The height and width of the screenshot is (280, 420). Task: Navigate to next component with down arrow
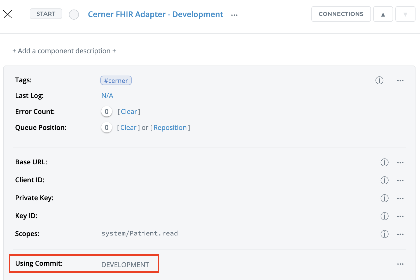[405, 14]
